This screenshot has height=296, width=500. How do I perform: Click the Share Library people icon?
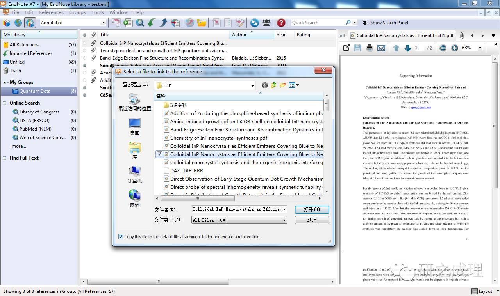(x=266, y=23)
